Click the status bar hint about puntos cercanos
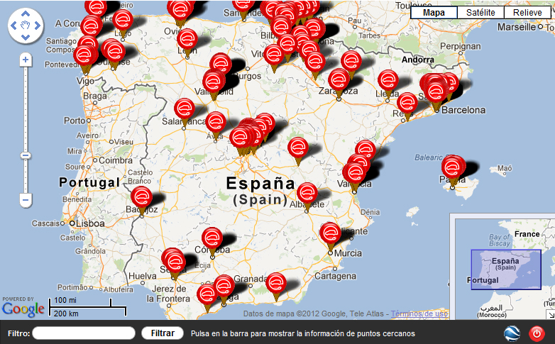Screen dimensions: 555x344 302,333
